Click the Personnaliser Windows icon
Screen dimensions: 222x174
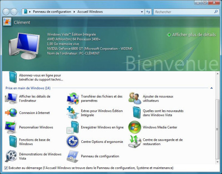click(11, 127)
